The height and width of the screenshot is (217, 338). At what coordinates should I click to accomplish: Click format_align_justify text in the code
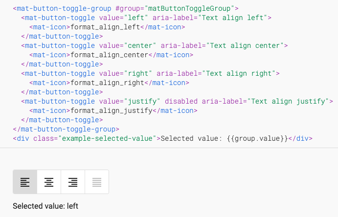coord(112,110)
